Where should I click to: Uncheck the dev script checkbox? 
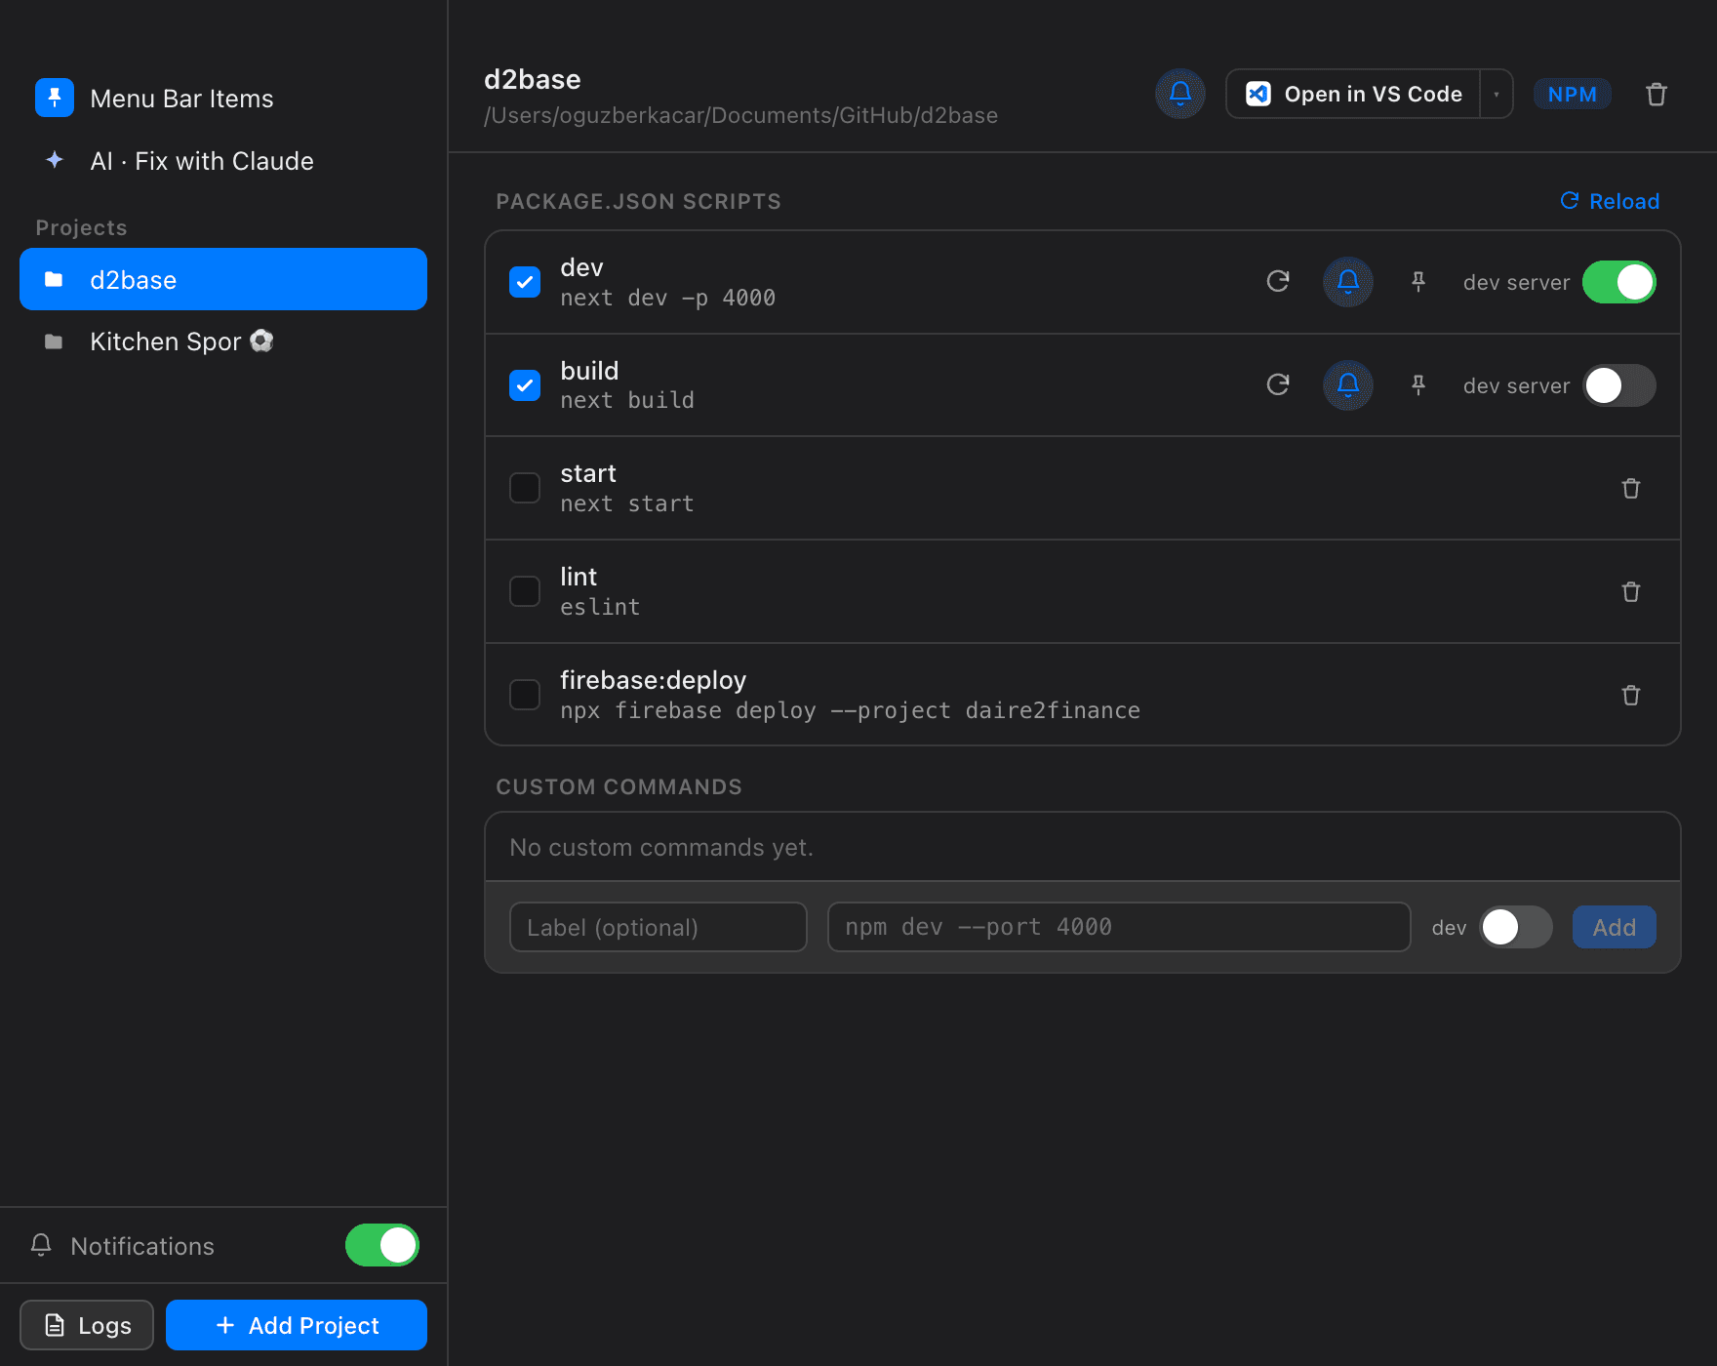click(525, 282)
